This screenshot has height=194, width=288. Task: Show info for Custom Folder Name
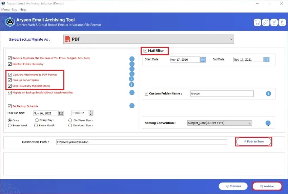(x=268, y=93)
